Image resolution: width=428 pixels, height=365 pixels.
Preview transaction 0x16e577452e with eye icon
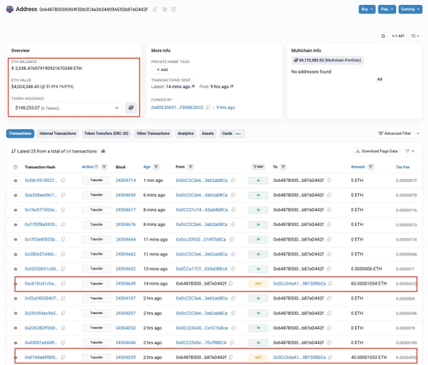pyautogui.click(x=16, y=210)
